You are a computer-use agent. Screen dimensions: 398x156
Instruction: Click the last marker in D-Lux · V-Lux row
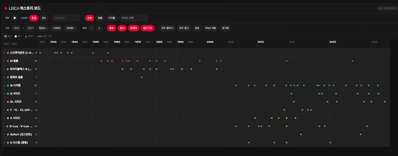point(367,126)
